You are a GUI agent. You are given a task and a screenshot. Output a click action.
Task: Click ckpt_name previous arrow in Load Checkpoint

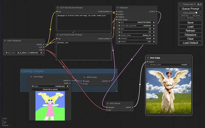coord(6,53)
